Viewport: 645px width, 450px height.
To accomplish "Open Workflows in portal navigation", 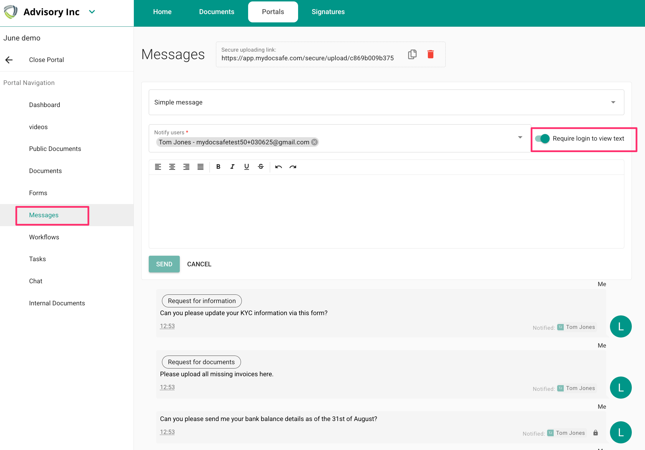I will pyautogui.click(x=44, y=237).
